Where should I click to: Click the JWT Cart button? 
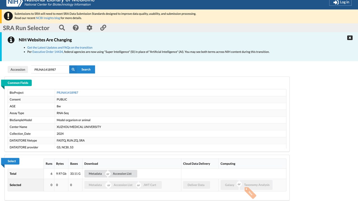point(150,185)
